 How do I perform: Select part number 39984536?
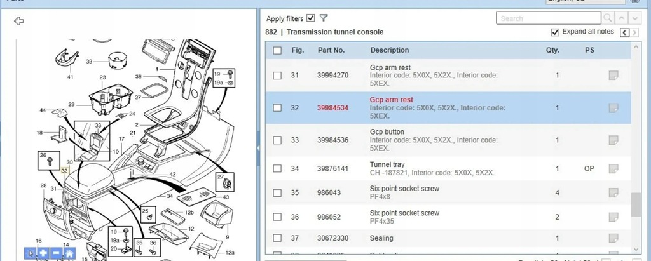[332, 140]
